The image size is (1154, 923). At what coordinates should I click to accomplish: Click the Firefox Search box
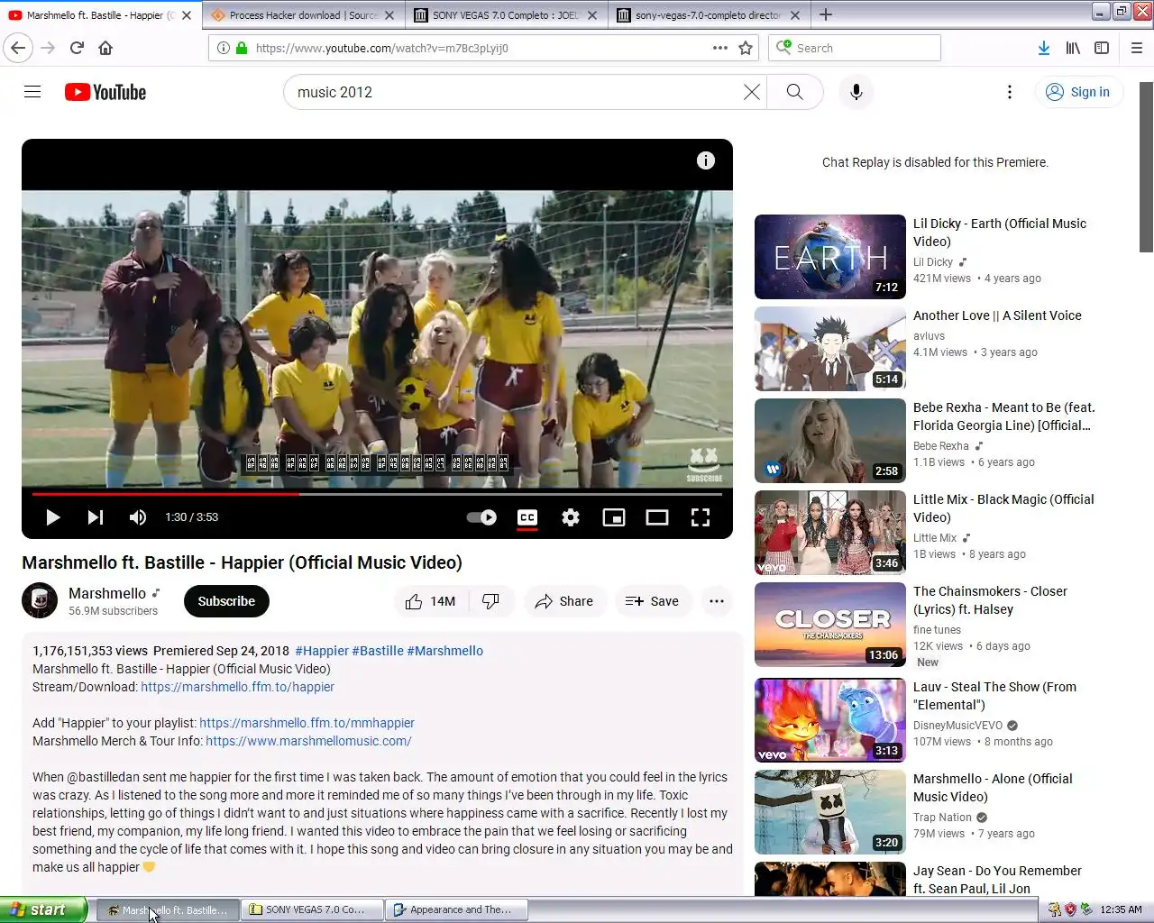coord(855,48)
